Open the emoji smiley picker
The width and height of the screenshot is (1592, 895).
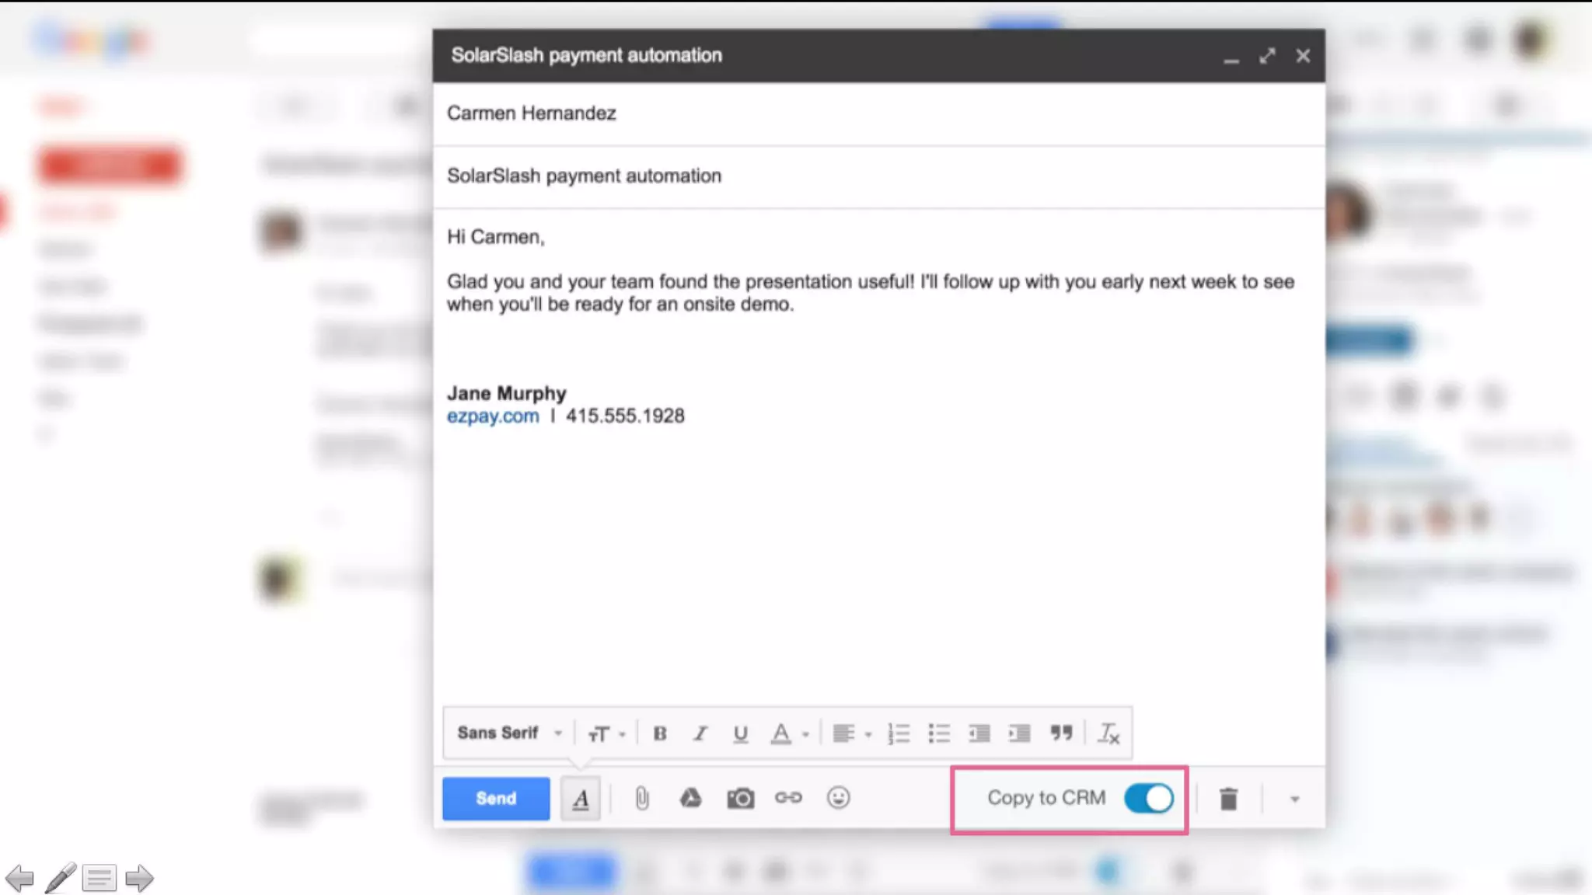[x=838, y=798]
